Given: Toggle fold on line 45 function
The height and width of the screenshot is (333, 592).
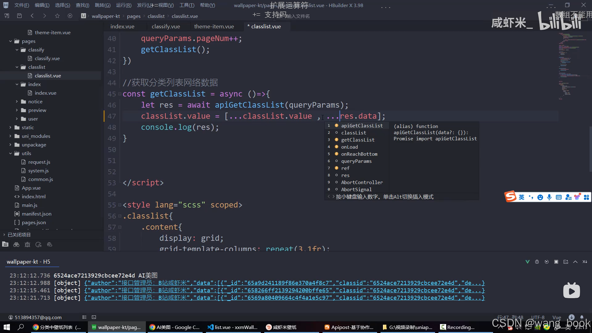Looking at the screenshot, I should click(x=120, y=94).
